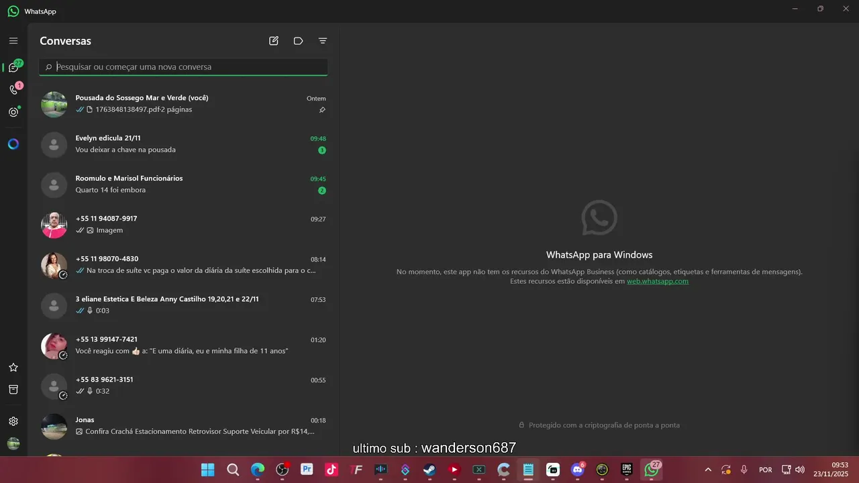Open Starred messages in sidebar

pyautogui.click(x=13, y=368)
